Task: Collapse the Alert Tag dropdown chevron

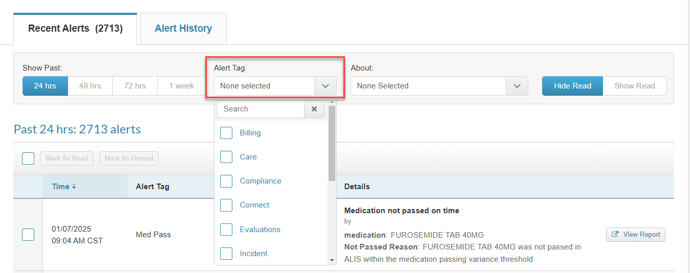Action: click(x=326, y=86)
